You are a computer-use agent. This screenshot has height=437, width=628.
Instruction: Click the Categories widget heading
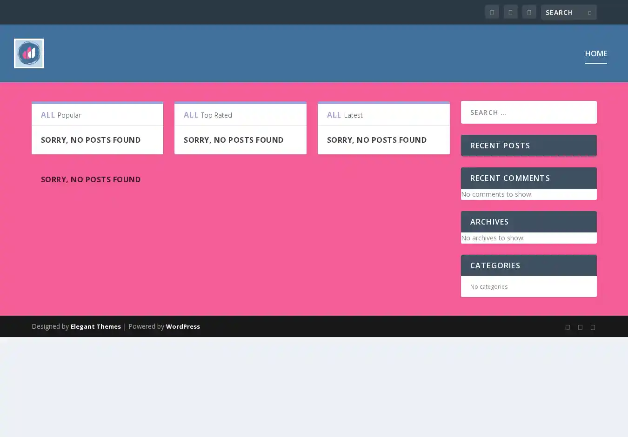click(x=495, y=265)
